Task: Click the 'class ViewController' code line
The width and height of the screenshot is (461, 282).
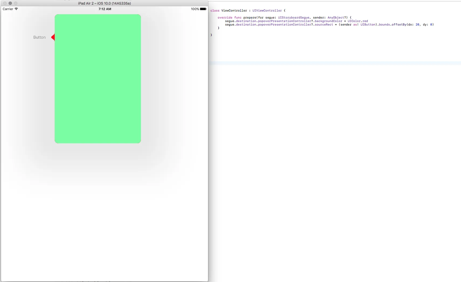Action: click(x=248, y=10)
